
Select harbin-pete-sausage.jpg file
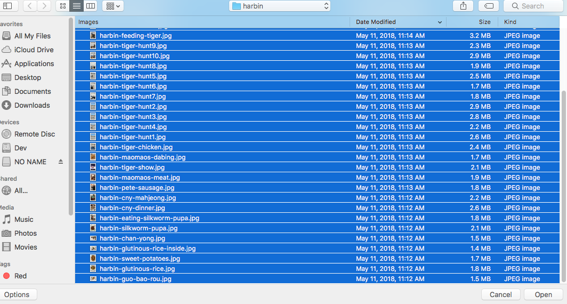(317, 188)
